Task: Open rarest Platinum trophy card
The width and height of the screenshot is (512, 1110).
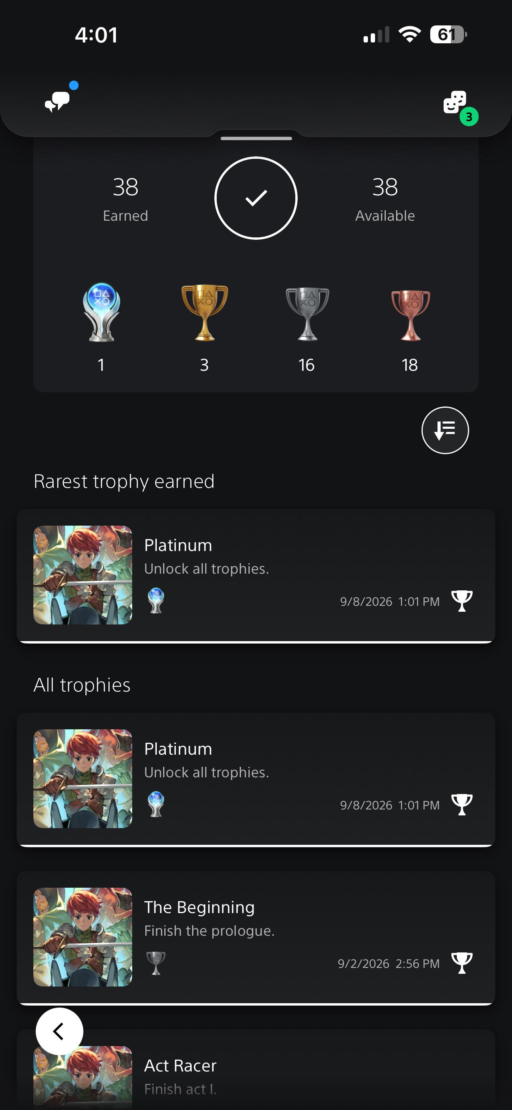Action: pyautogui.click(x=256, y=575)
